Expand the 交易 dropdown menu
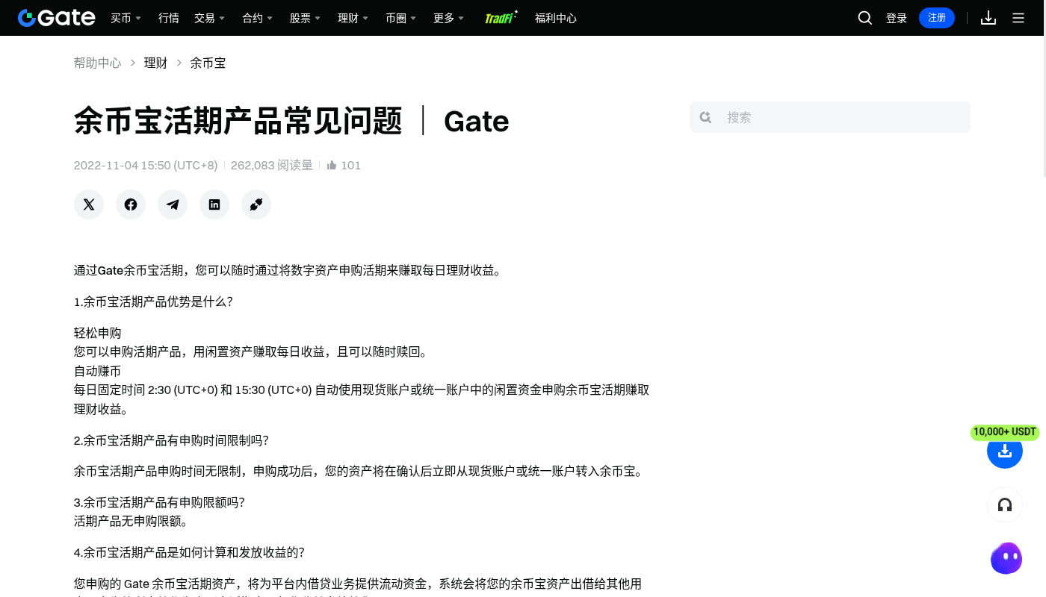Screen dimensions: 1046x597 coord(209,18)
